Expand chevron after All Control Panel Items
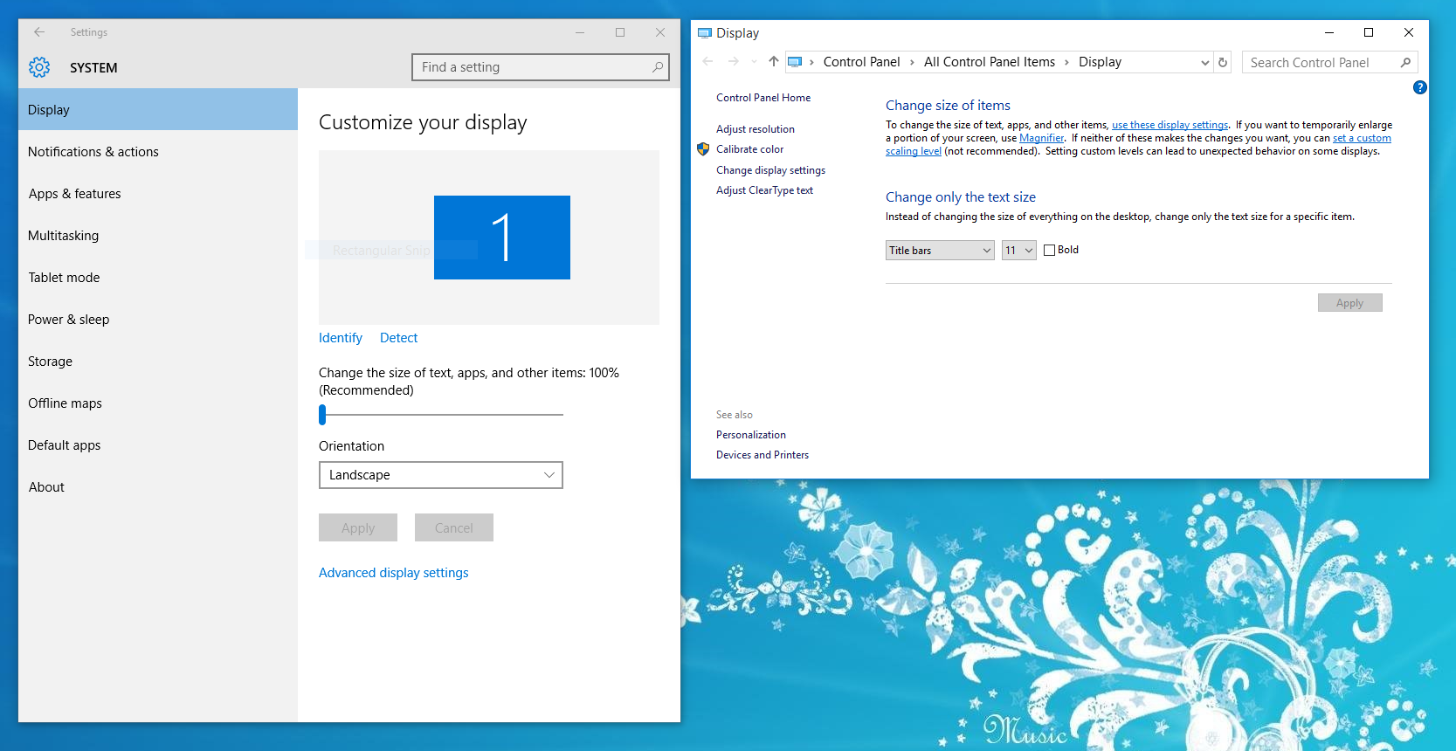Viewport: 1456px width, 751px height. [1066, 62]
